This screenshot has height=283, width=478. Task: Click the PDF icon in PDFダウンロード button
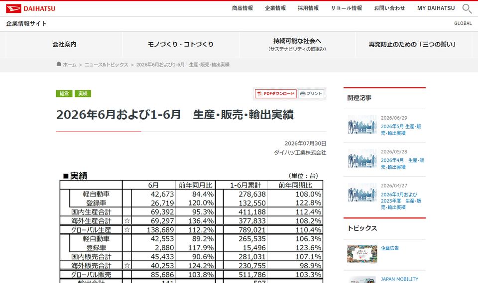tap(260, 94)
